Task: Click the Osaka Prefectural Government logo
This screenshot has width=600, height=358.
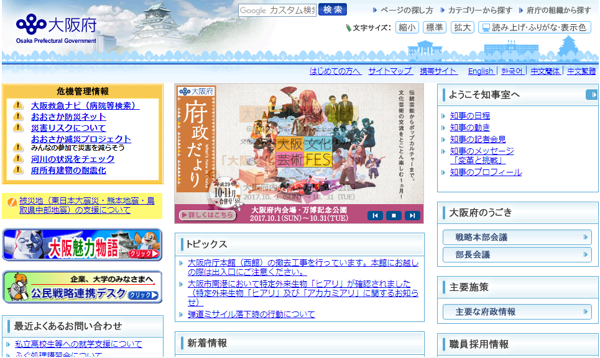Action: coord(57,29)
